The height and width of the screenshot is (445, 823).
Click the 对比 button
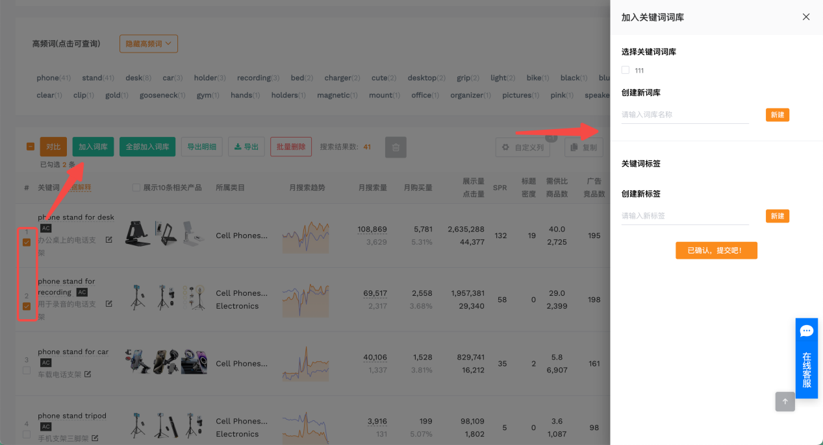pyautogui.click(x=53, y=147)
